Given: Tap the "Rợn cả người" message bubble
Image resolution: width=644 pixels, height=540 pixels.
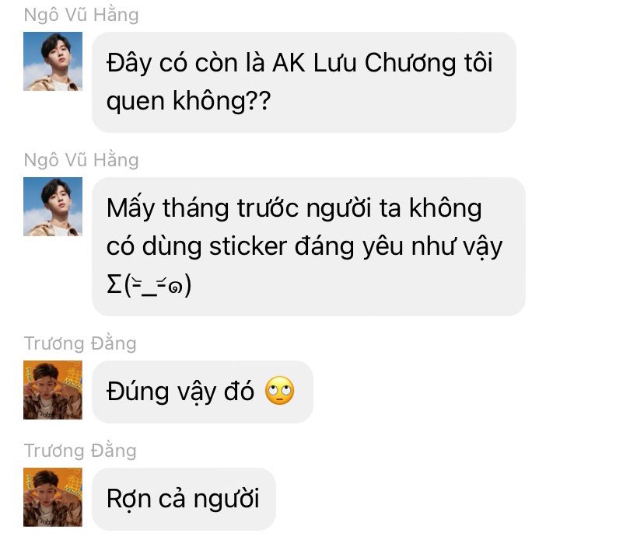Looking at the screenshot, I should click(184, 499).
